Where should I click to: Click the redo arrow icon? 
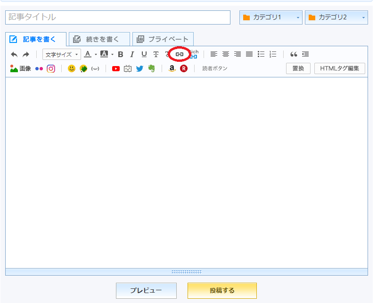[26, 54]
